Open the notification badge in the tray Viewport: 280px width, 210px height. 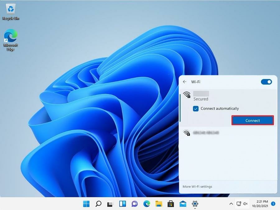pyautogui.click(x=273, y=204)
